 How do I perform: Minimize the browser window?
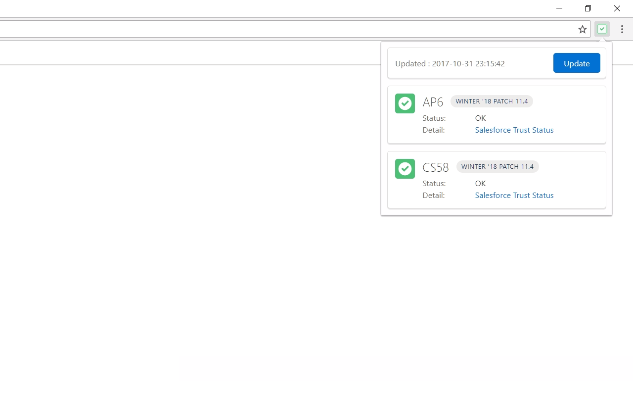(559, 8)
